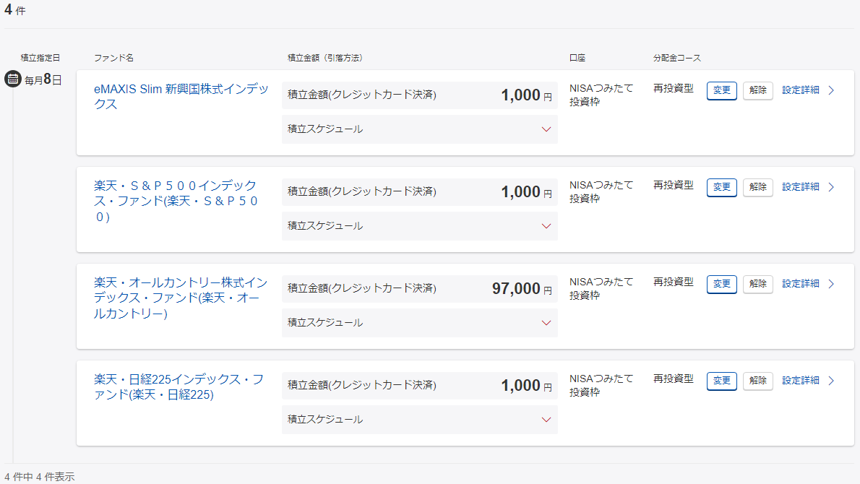
Task: Click the chevron arrow in the 楽天・日経225 row
Action: (831, 381)
